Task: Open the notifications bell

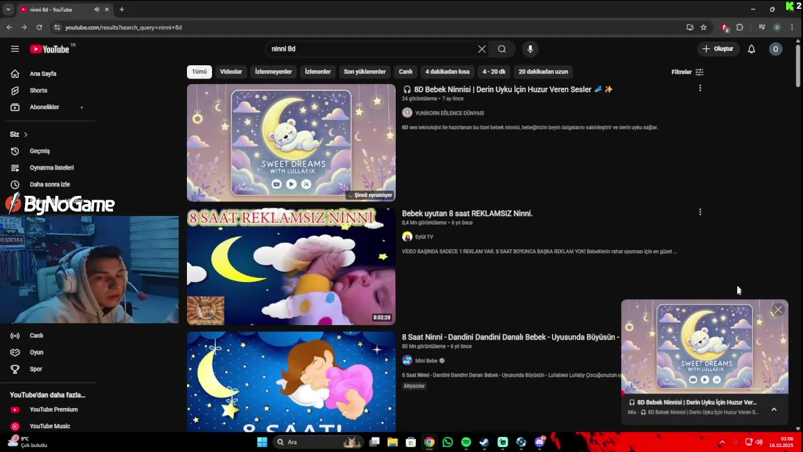Action: click(752, 49)
